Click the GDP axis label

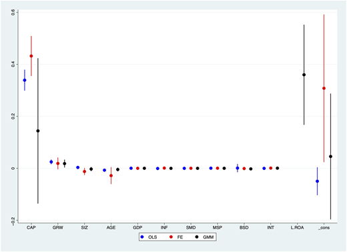(137, 227)
